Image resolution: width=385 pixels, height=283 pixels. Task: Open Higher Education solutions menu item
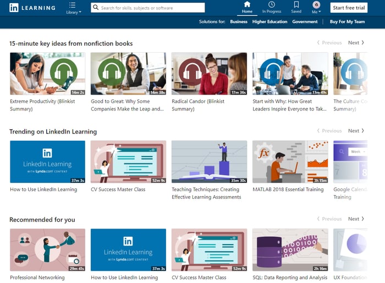pos(269,21)
